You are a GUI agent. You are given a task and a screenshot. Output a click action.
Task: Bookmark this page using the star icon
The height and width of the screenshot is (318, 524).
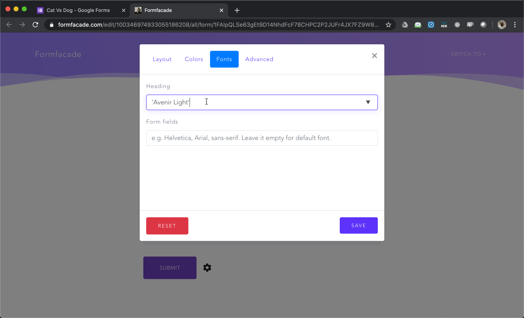388,25
